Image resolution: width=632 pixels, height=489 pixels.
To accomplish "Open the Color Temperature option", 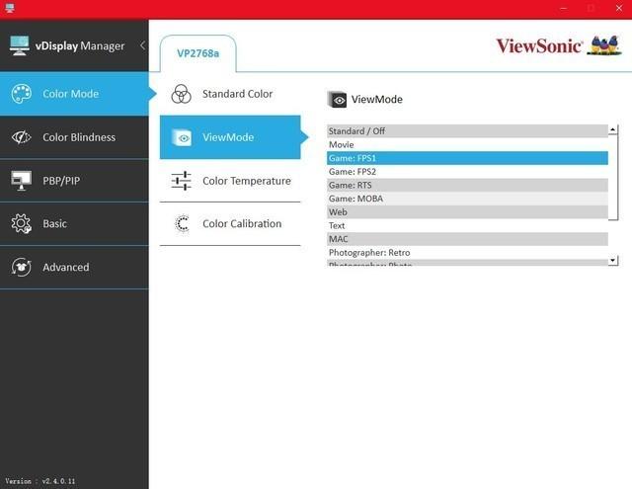I will [230, 181].
